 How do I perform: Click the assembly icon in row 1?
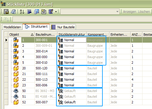(16, 40)
